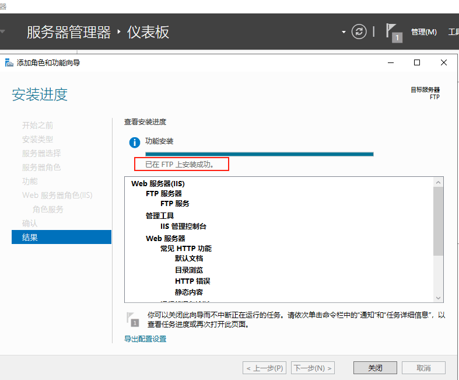Viewport: 459px width, 380px height.
Task: Click the 导出配置设置 link
Action: [x=145, y=339]
